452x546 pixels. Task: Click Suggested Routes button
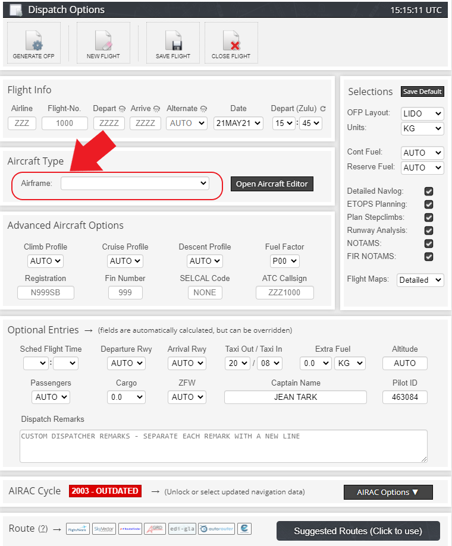358,531
